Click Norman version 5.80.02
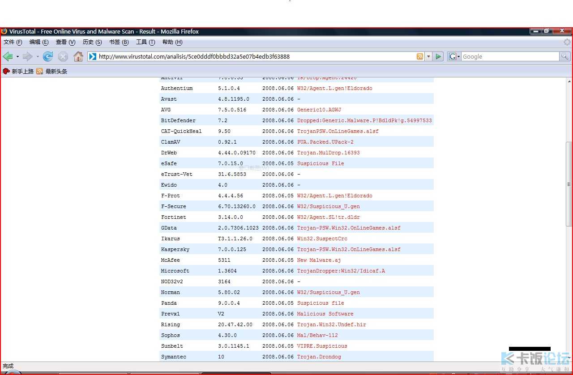 (x=229, y=292)
